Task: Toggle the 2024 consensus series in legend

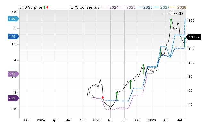Action: (110, 7)
